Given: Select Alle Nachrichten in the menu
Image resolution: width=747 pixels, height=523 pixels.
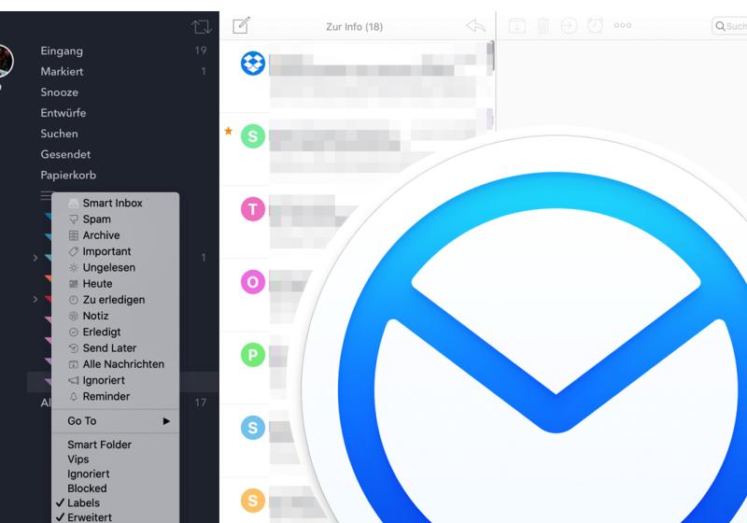Looking at the screenshot, I should pos(123,364).
